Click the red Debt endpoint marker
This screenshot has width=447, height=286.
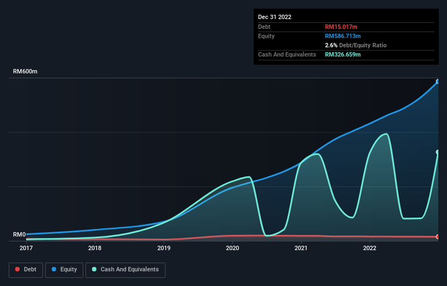[438, 237]
